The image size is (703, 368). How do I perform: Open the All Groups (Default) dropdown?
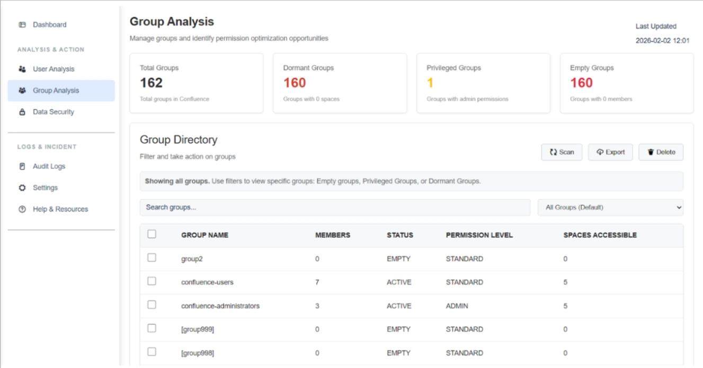click(610, 207)
